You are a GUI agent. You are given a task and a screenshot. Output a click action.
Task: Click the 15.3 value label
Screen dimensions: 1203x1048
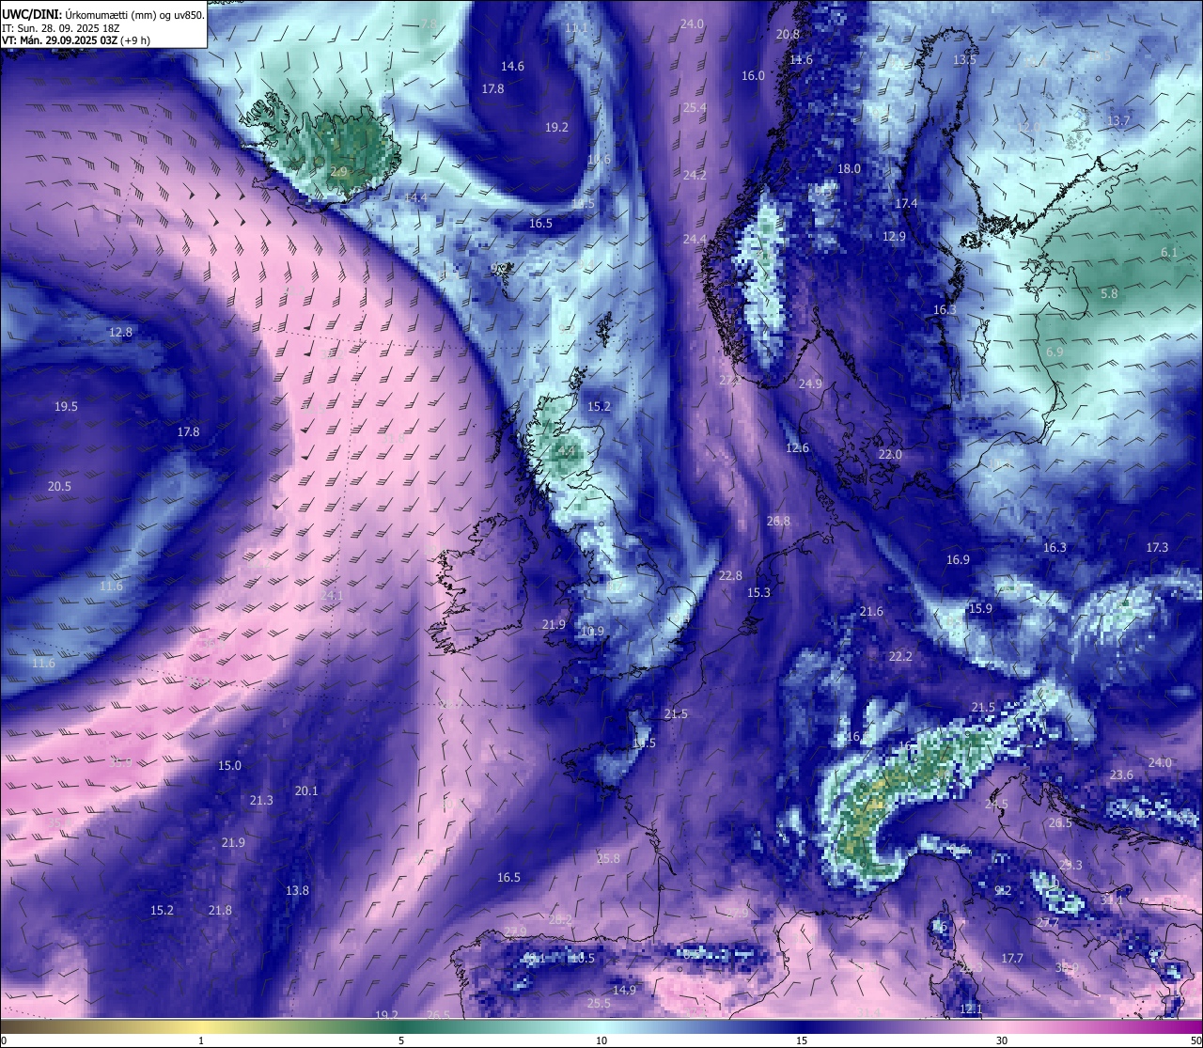(x=758, y=592)
